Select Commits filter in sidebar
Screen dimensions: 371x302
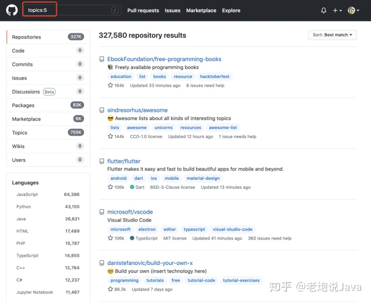pos(48,64)
